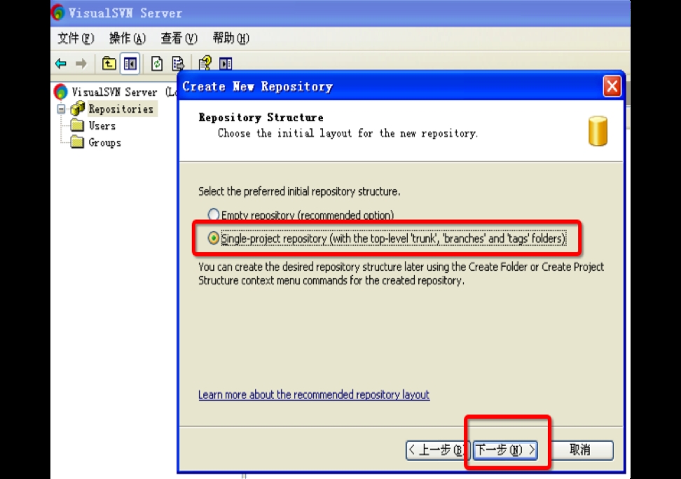Open the 帮助(H) menu

point(231,39)
